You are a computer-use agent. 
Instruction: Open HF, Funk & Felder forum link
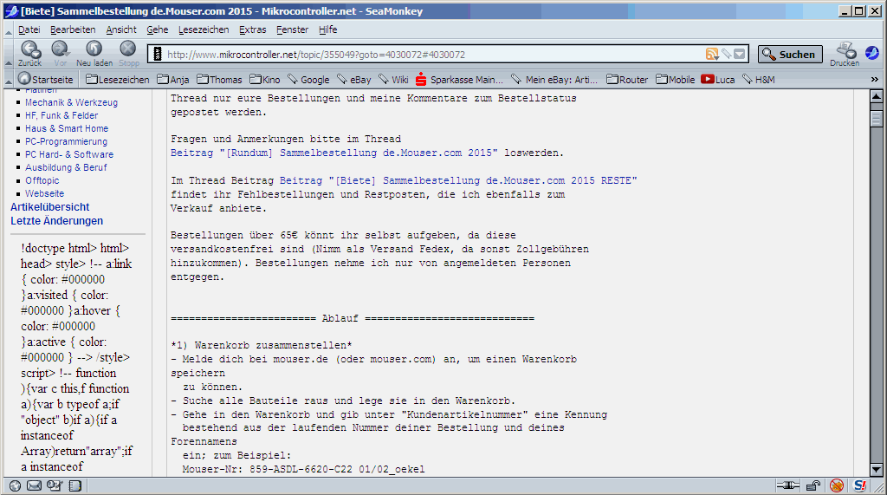pyautogui.click(x=62, y=115)
